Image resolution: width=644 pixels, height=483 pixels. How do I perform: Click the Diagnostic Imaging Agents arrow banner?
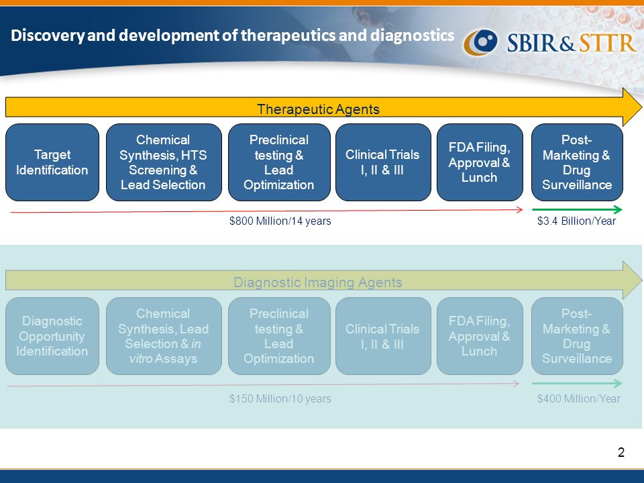[323, 280]
